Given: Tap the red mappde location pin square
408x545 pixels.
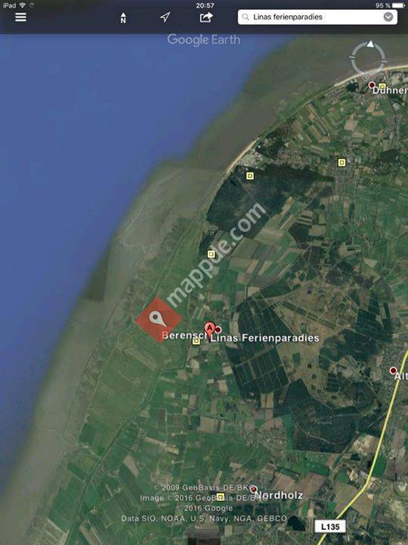Looking at the screenshot, I should tap(159, 319).
